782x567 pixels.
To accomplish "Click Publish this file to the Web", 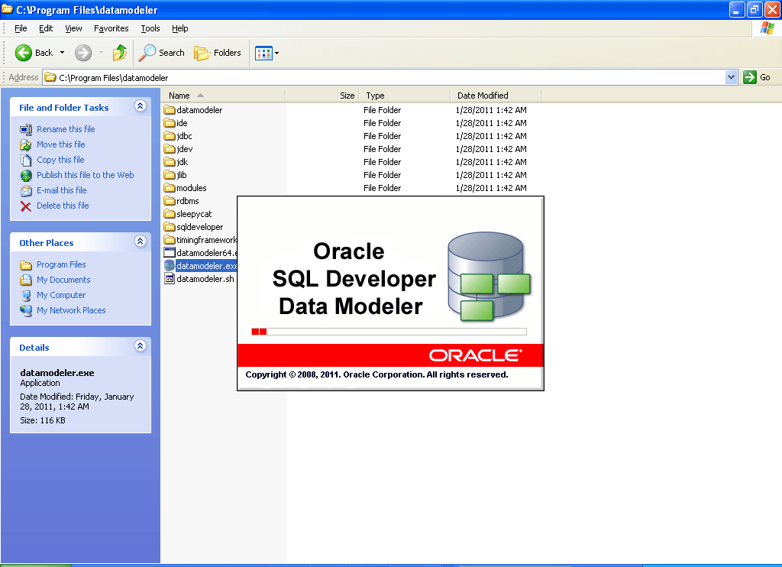I will (86, 175).
